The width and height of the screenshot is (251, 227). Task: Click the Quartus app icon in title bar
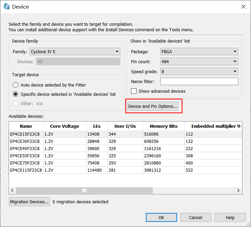click(7, 7)
